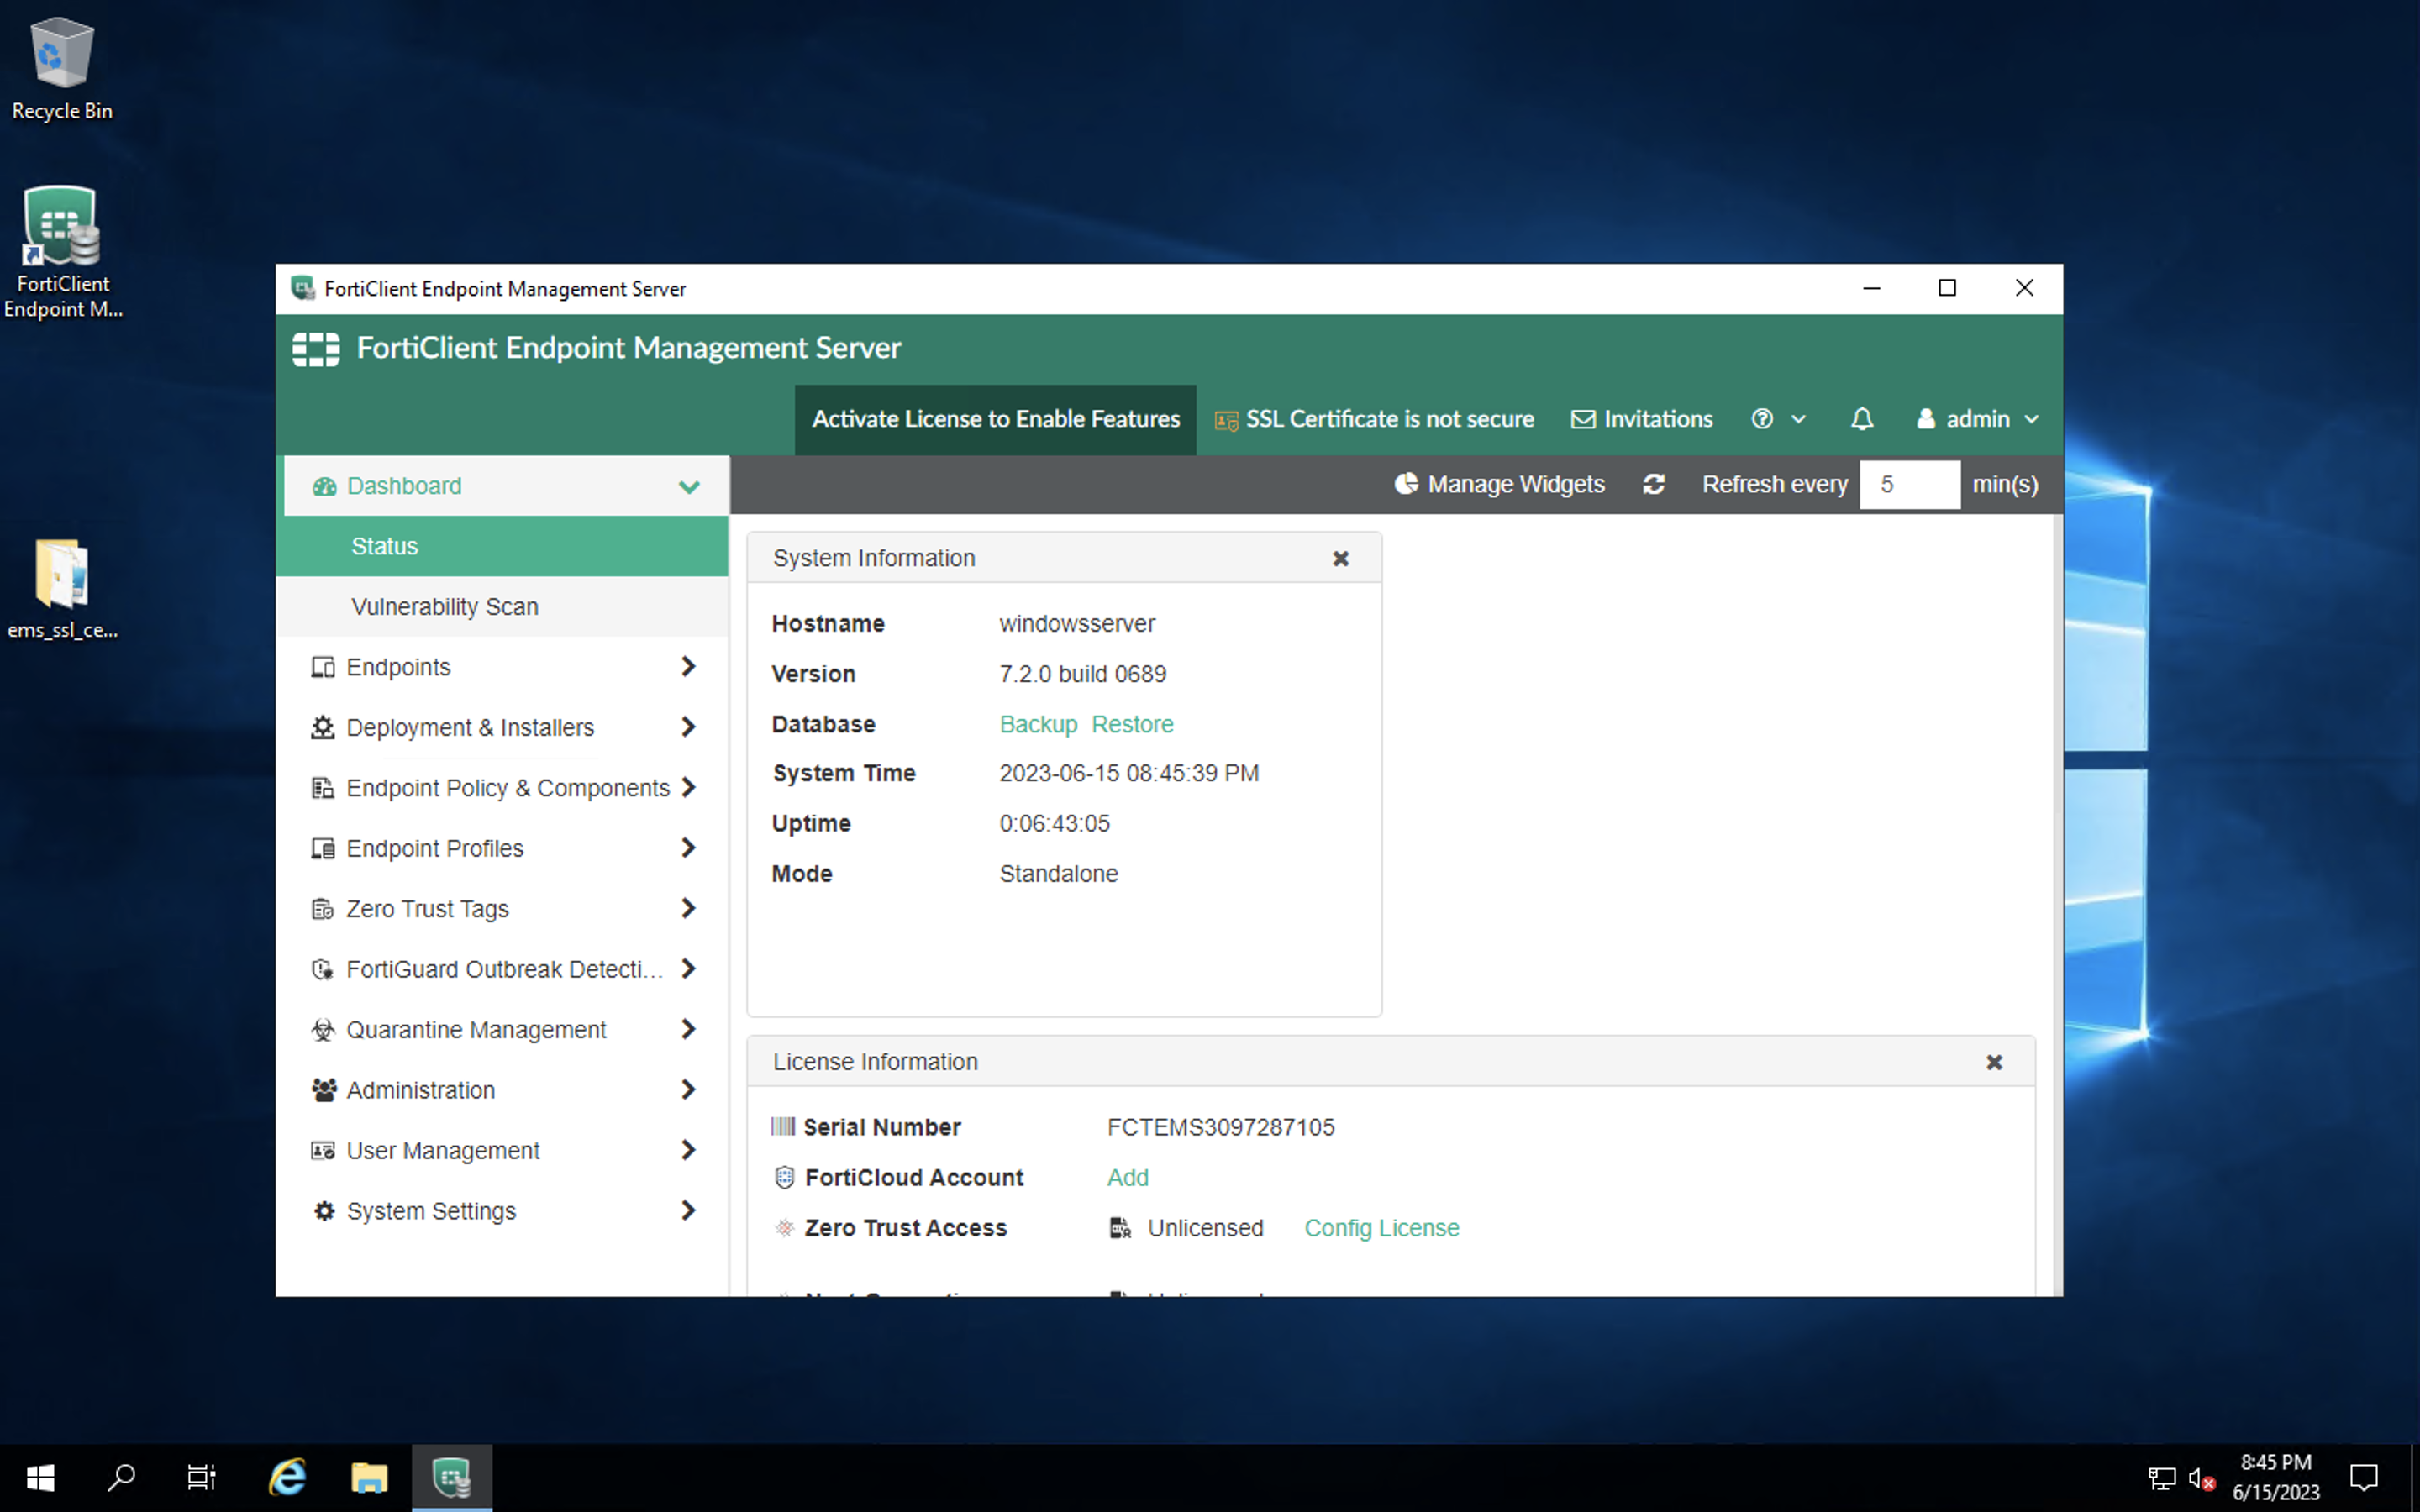Click the FortiGuard Outbreak Detection icon
The height and width of the screenshot is (1512, 2420).
click(322, 969)
